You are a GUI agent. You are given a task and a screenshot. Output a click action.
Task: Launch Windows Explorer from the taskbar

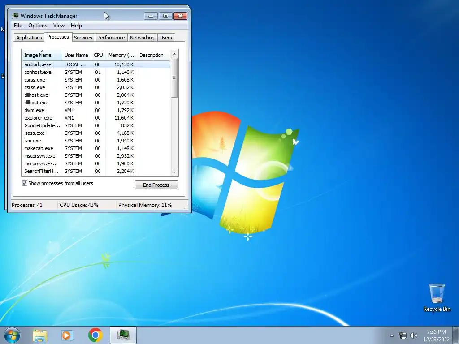(x=40, y=335)
